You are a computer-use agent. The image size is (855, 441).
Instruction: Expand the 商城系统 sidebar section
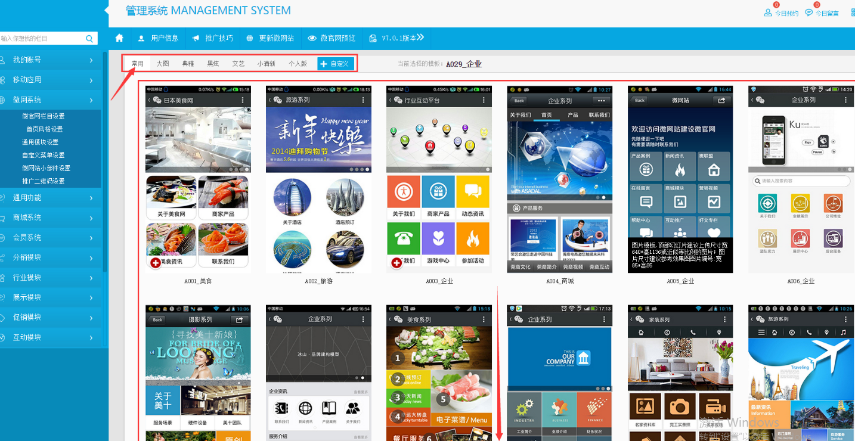click(x=51, y=218)
